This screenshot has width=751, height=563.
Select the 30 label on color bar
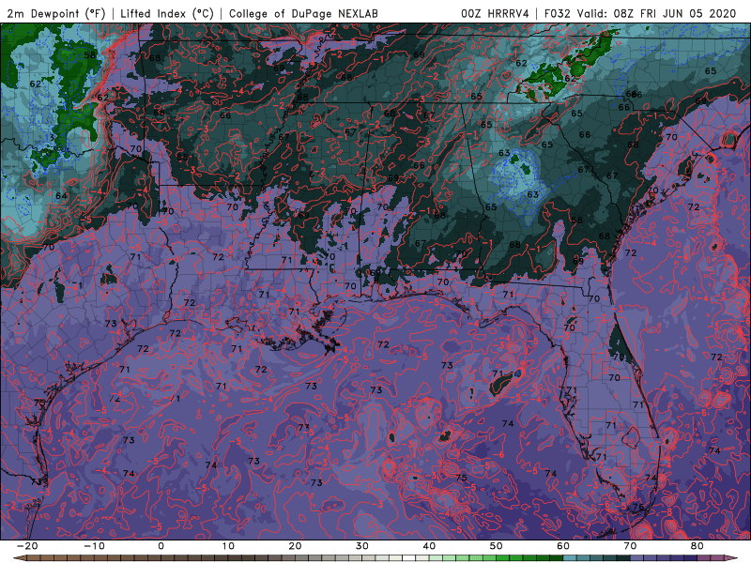362,546
